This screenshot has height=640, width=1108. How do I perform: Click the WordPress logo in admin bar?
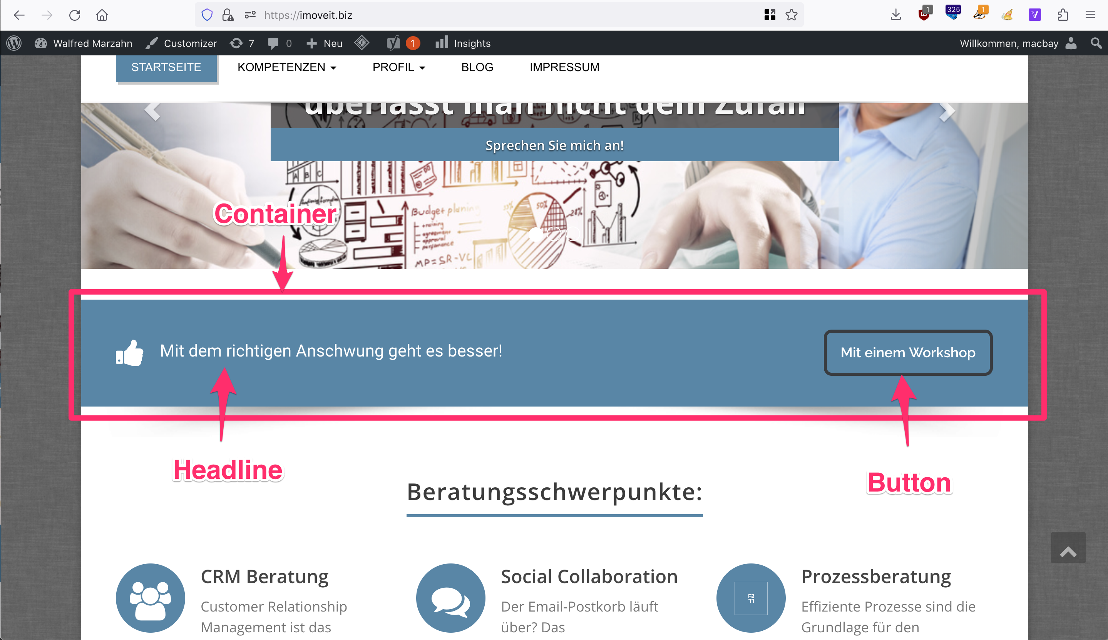14,43
